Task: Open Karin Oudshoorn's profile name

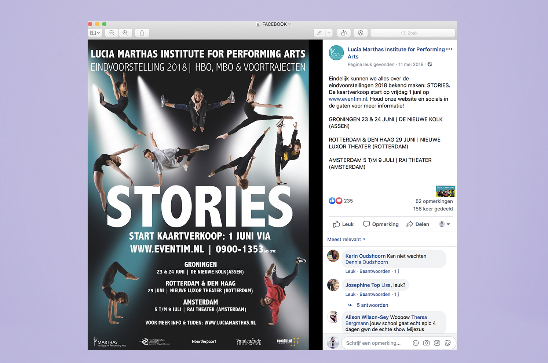Action: point(365,256)
